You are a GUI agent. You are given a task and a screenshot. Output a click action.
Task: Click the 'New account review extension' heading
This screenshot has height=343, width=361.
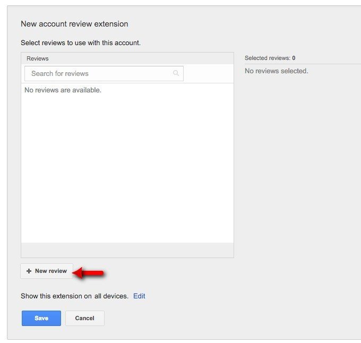(74, 24)
